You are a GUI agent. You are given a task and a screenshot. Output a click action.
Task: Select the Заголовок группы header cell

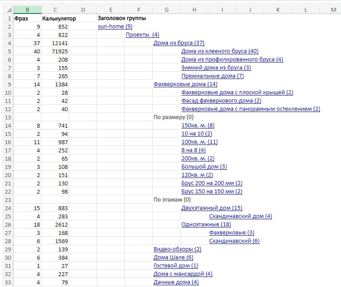(x=122, y=18)
